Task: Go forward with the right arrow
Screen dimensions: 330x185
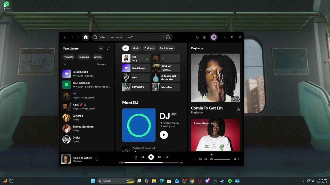Action: click(x=78, y=37)
